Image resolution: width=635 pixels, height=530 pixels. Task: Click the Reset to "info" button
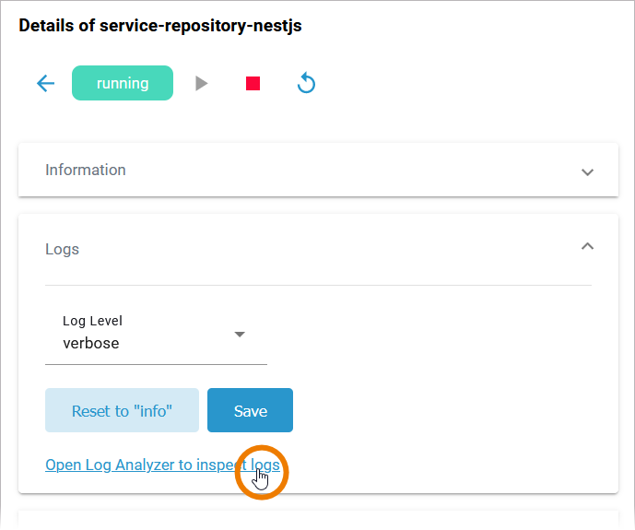coord(122,411)
